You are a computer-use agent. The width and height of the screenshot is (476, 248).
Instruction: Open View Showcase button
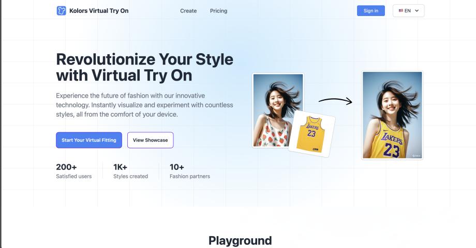(150, 140)
